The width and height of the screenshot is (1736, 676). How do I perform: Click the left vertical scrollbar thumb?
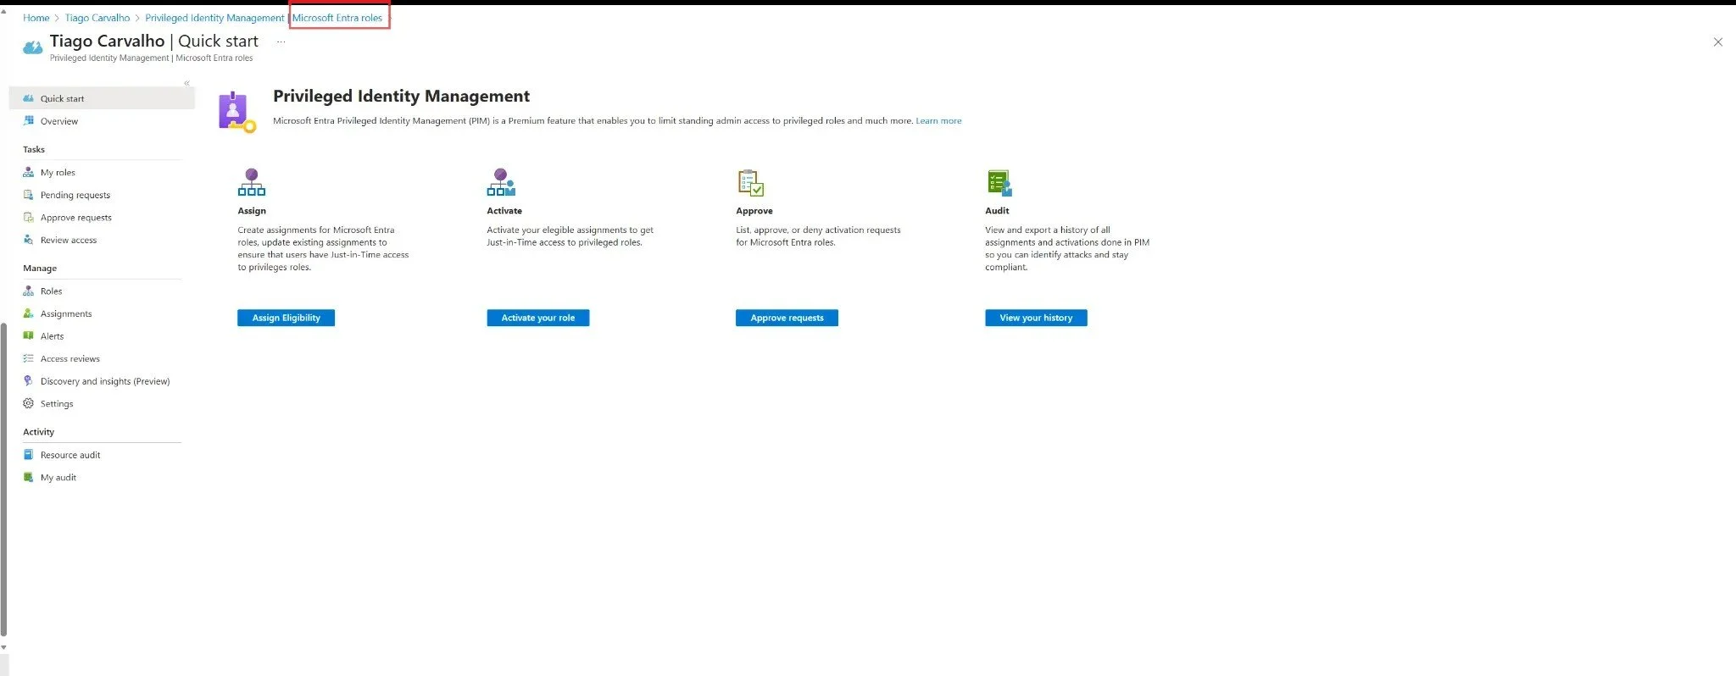tap(3, 479)
